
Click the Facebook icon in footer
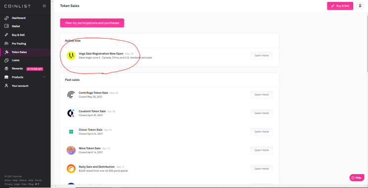39,184
